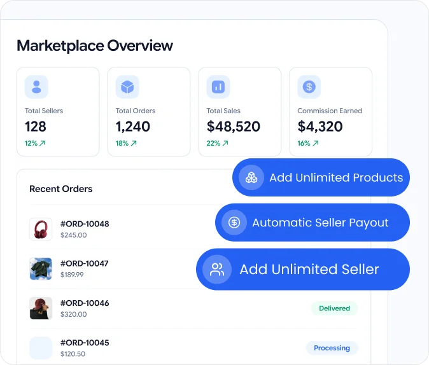Click the Total Sales value $48,520
Viewport: 429px width, 365px height.
(234, 127)
